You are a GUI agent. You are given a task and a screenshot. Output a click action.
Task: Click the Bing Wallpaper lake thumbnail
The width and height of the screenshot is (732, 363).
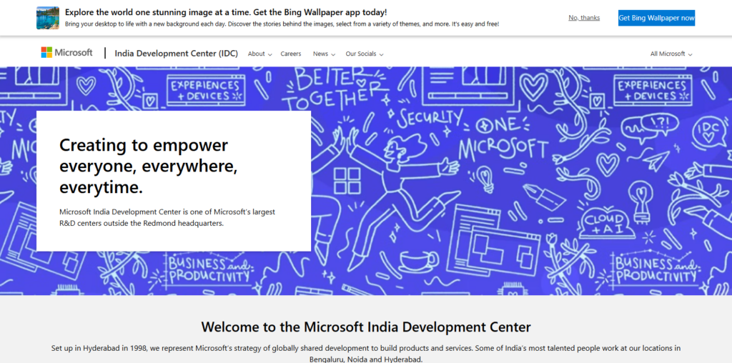48,18
